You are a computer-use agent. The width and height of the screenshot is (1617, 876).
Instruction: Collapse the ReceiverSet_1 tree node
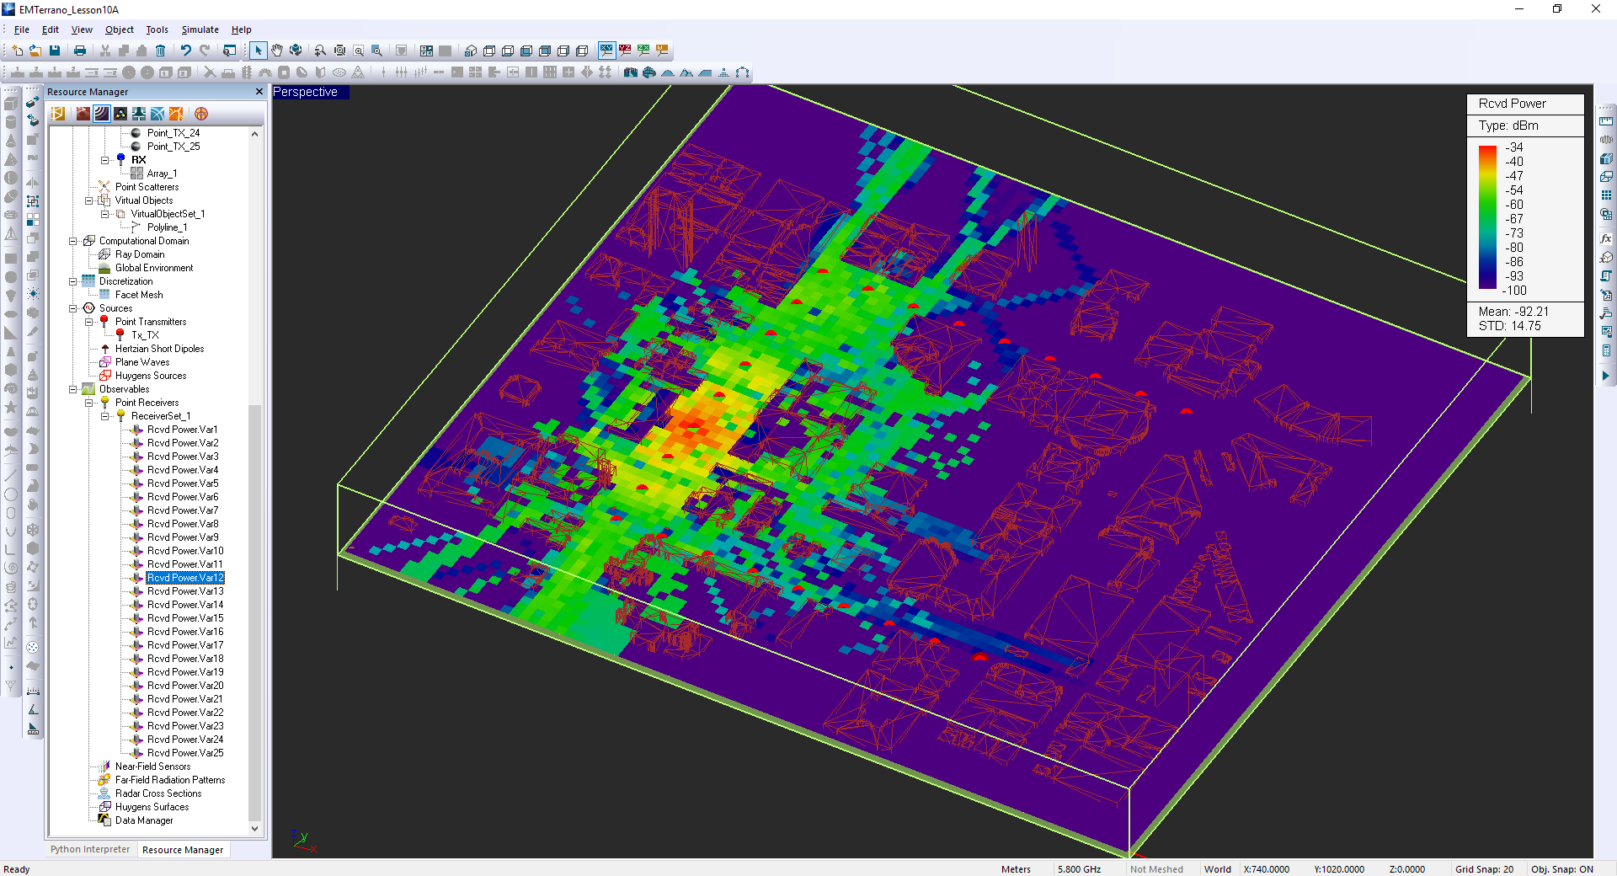point(105,416)
